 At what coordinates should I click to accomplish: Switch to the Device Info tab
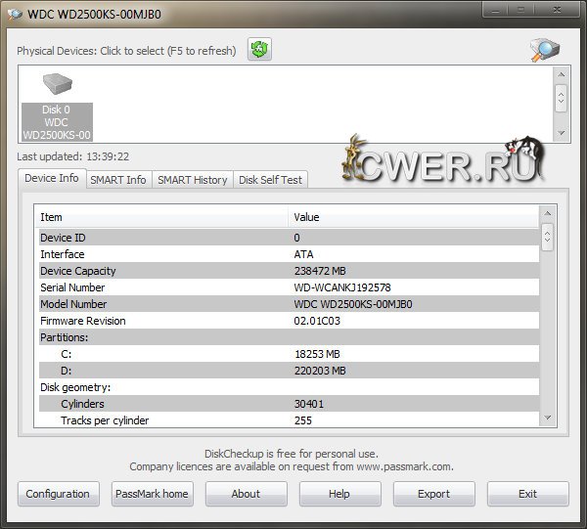tap(52, 179)
